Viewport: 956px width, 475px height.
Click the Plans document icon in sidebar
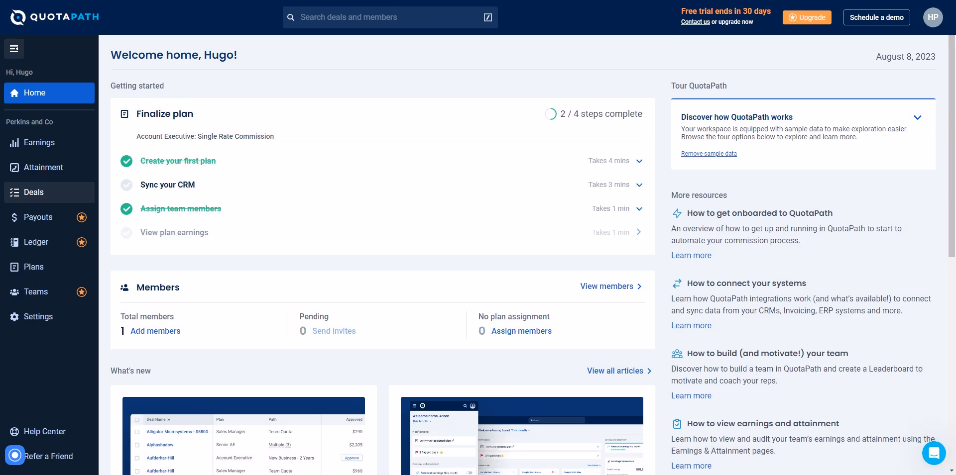pos(14,267)
